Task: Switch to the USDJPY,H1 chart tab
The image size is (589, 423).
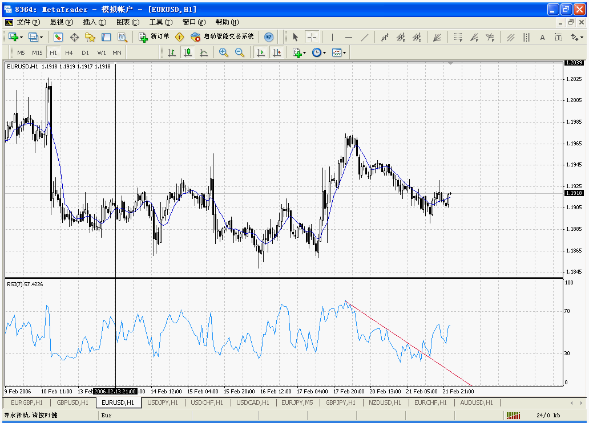Action: coord(163,402)
